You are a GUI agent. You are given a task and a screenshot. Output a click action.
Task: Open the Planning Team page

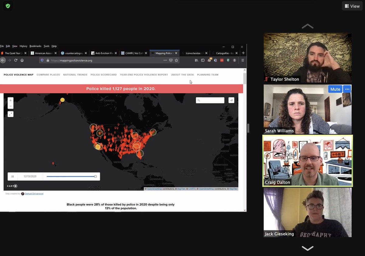pos(207,75)
